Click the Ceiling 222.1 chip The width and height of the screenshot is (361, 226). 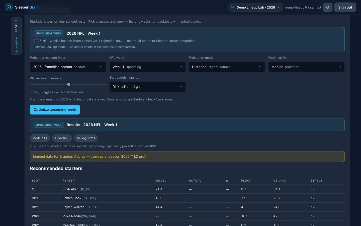[x=86, y=138]
